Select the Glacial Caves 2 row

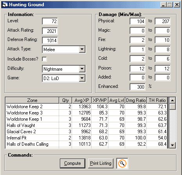(86, 132)
